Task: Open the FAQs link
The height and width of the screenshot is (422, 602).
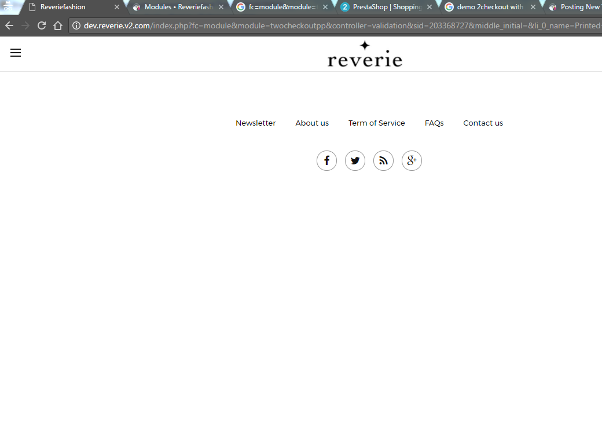Action: click(434, 123)
